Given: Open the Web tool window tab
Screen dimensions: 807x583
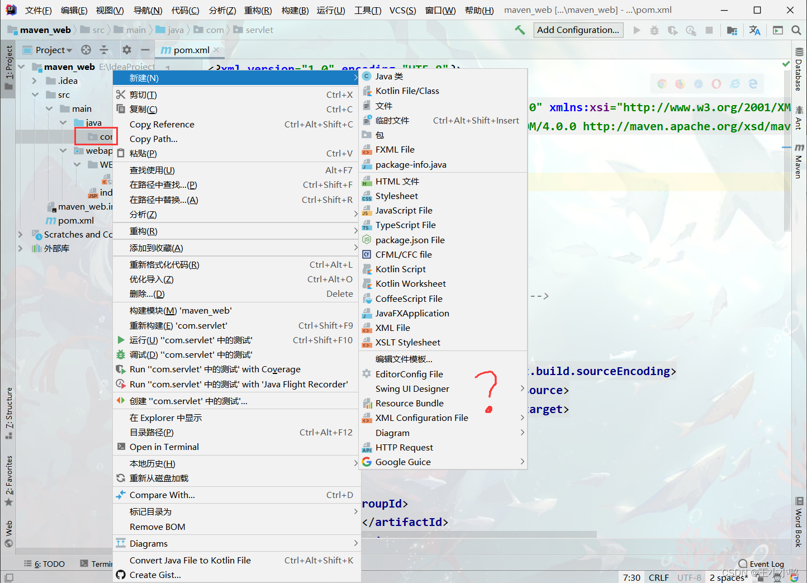Looking at the screenshot, I should tap(9, 534).
